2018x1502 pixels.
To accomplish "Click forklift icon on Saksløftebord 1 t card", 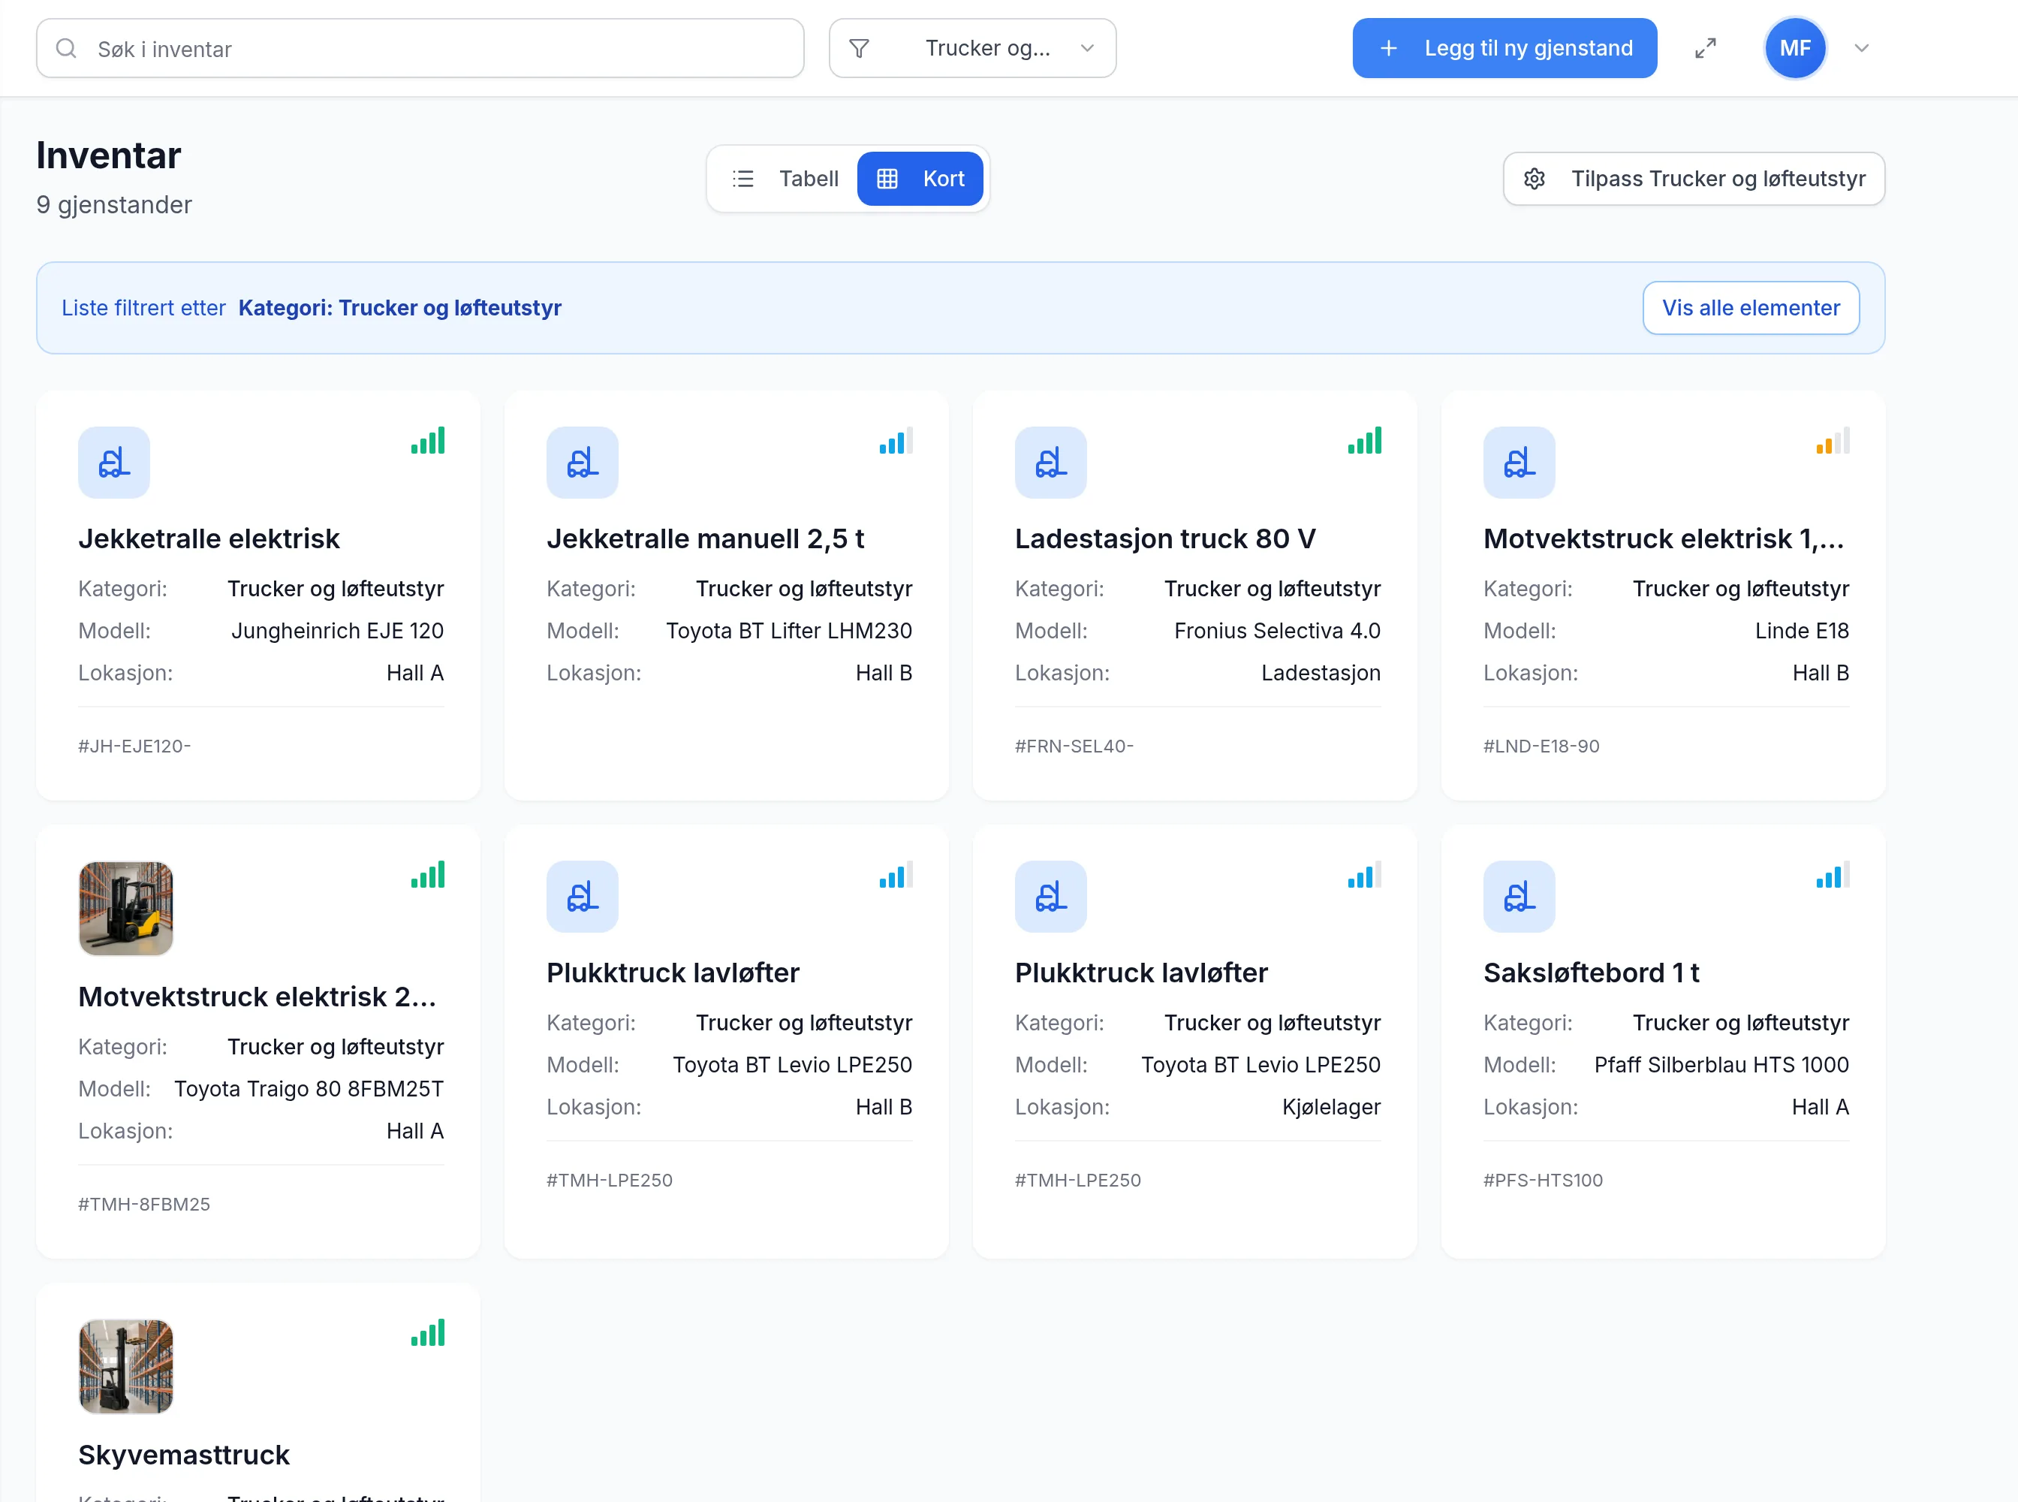I will point(1519,897).
